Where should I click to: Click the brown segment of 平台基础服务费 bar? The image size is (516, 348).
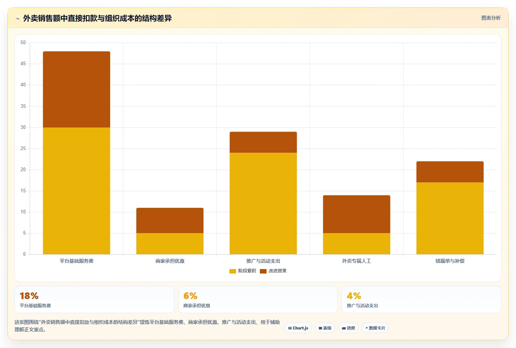(76, 89)
